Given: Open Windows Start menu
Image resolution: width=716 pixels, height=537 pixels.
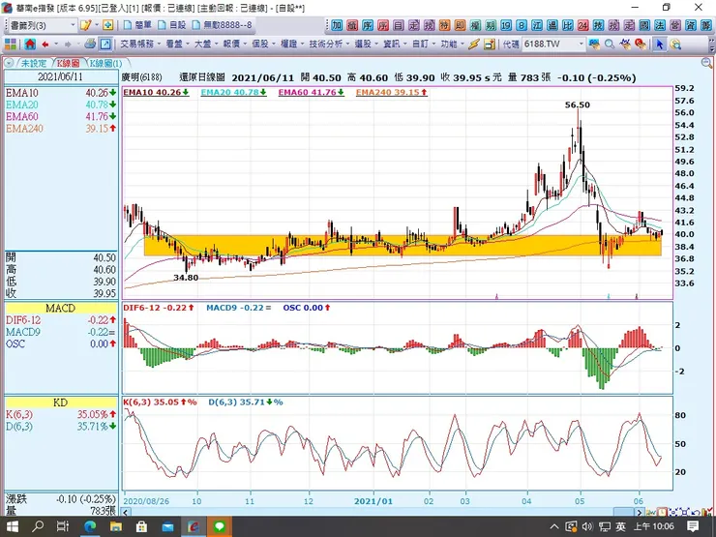Looking at the screenshot, I should point(13,527).
